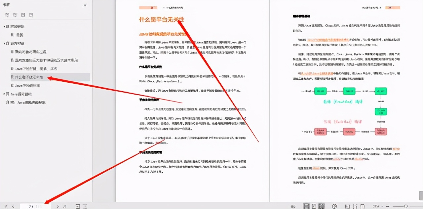Open the add bookmark icon in sidebar
423x209 pixels.
tap(23, 15)
